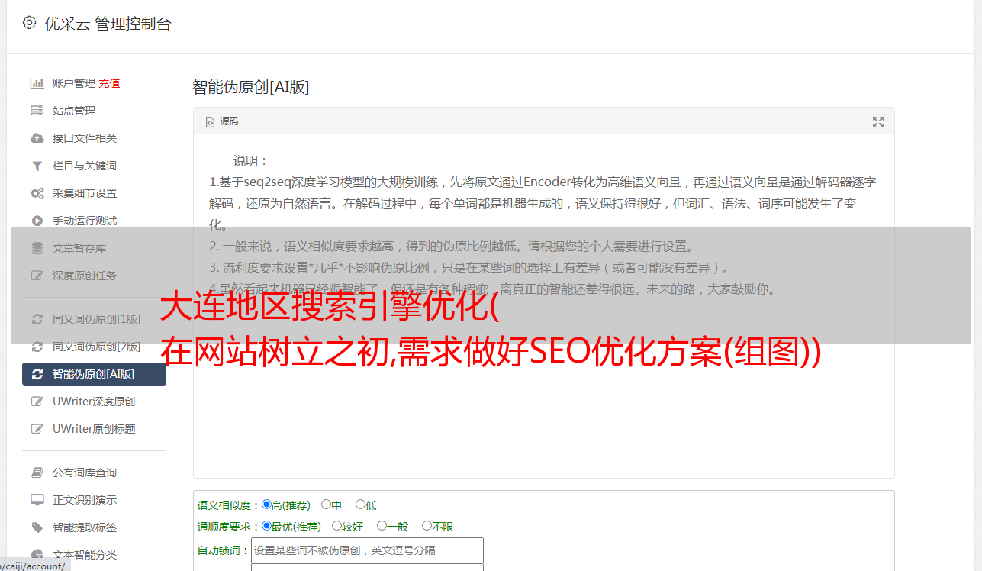The image size is (982, 571).
Task: Select 语义相似度 高(推荐) radio
Action: coord(266,505)
